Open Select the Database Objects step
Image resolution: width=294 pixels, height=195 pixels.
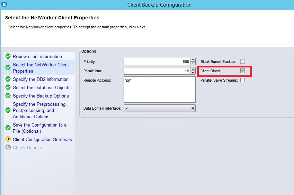(x=42, y=87)
